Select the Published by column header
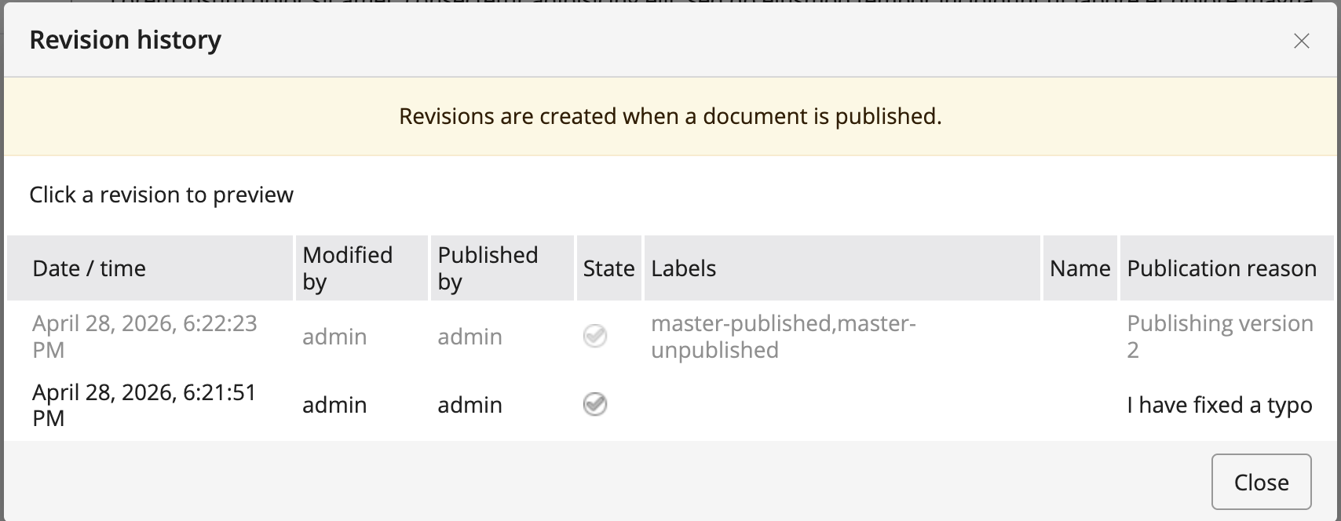This screenshot has height=521, width=1341. 502,268
